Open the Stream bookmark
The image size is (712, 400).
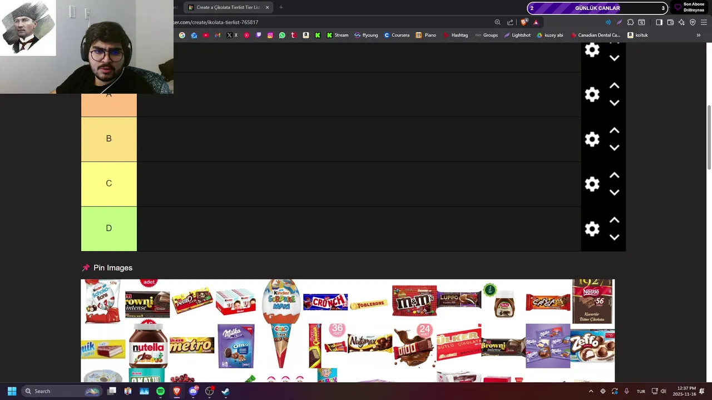(338, 35)
